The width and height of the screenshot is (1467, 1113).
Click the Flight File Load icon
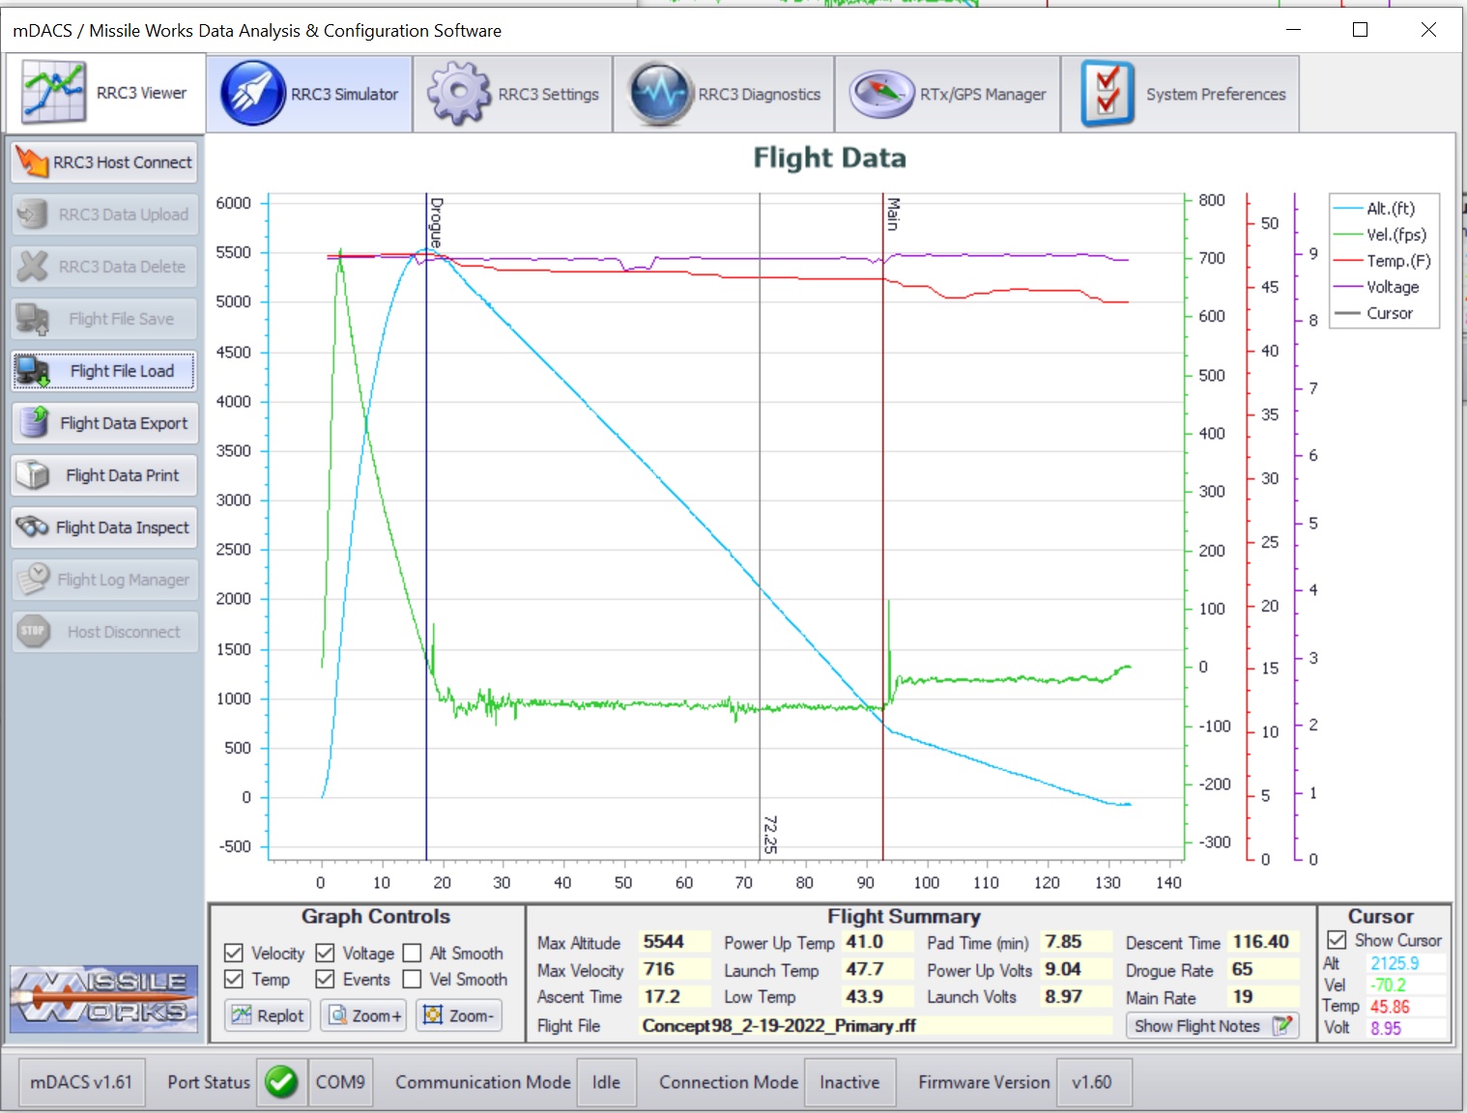(x=33, y=371)
